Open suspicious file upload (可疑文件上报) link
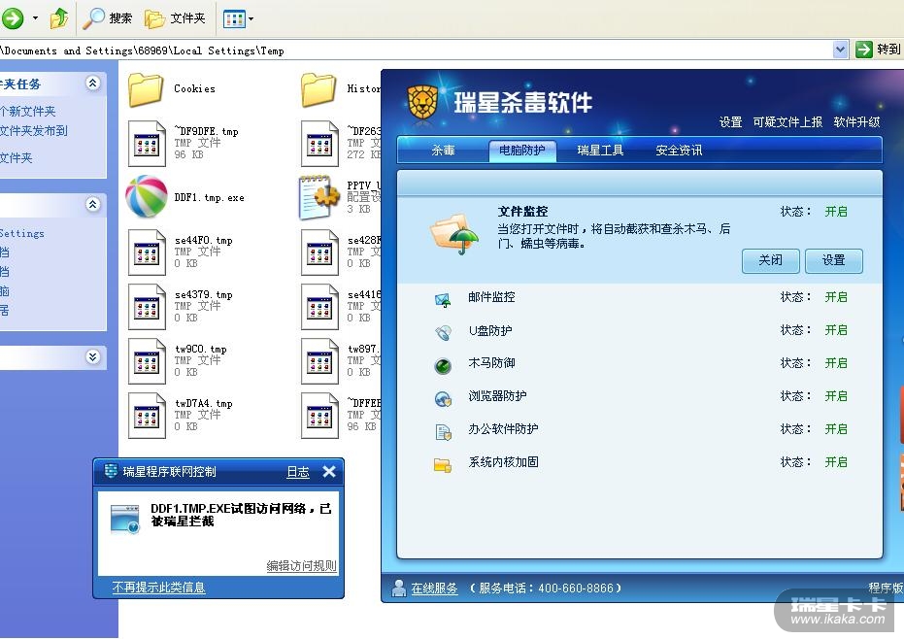Image resolution: width=904 pixels, height=639 pixels. [x=787, y=122]
